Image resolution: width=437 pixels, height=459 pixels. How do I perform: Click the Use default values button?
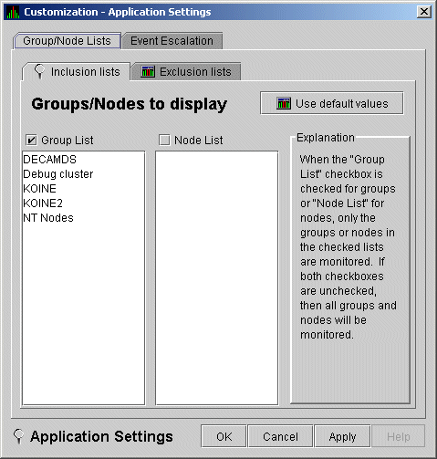(332, 103)
